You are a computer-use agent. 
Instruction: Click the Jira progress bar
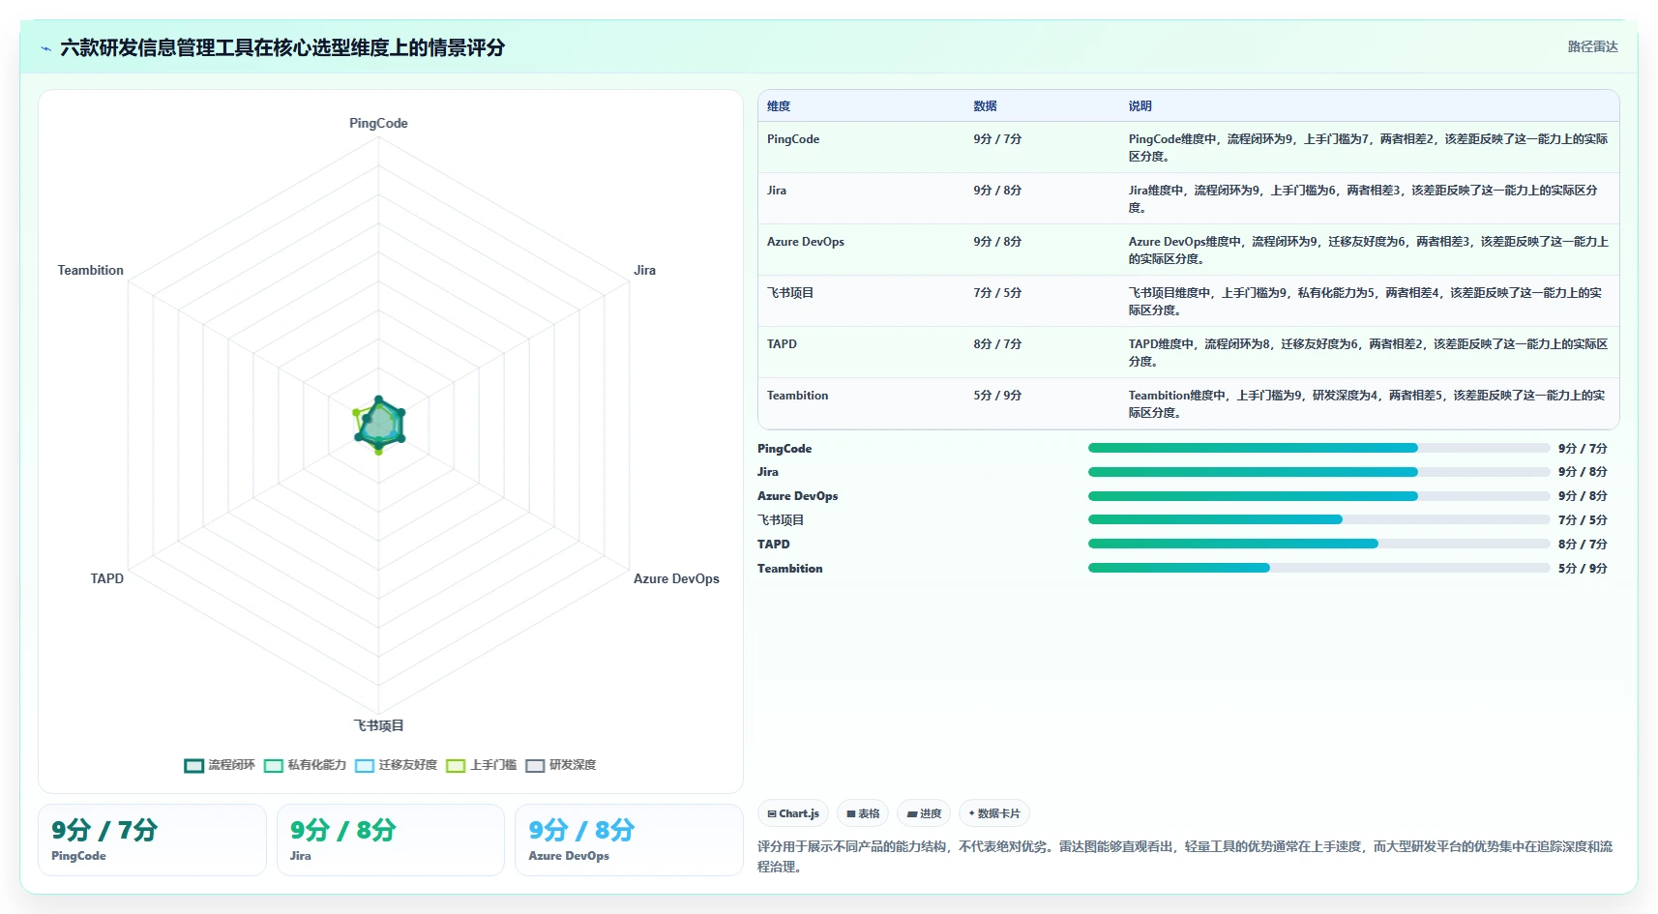1319,472
